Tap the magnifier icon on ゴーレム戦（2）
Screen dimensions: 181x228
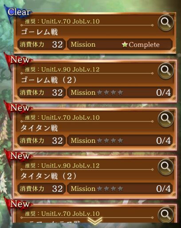coord(165,71)
